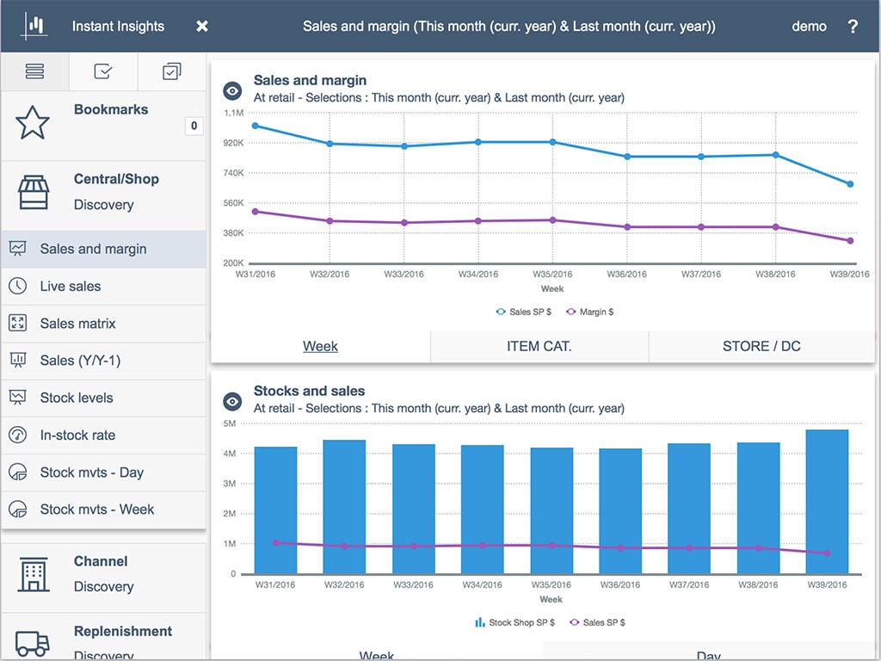The height and width of the screenshot is (661, 881).
Task: Open the In-stock rate report
Action: [77, 436]
